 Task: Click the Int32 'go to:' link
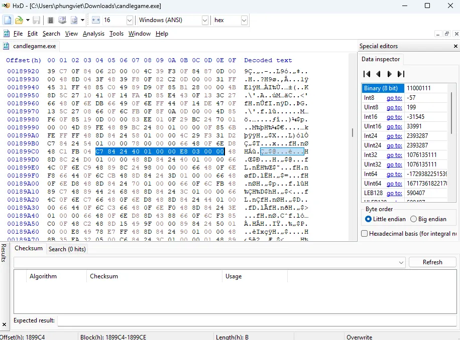tap(394, 155)
